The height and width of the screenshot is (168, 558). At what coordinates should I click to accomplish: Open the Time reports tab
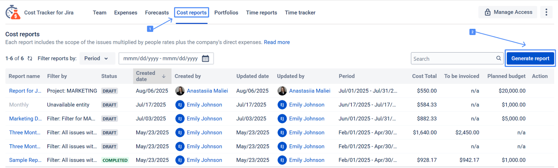tap(261, 13)
